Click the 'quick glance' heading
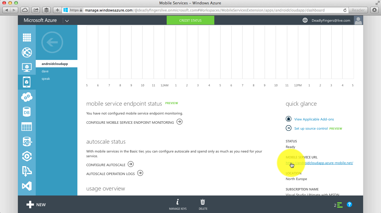Viewport: 381px width, 213px height. pyautogui.click(x=301, y=104)
